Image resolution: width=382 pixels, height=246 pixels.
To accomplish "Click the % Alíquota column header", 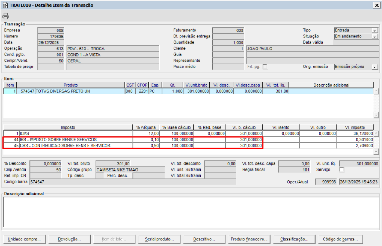I will [146, 127].
